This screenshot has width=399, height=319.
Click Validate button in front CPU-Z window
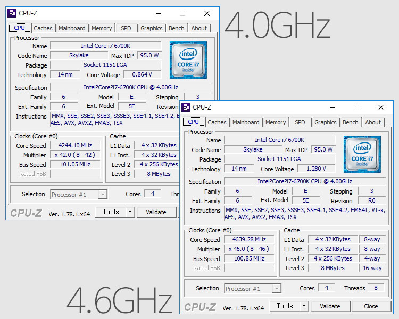click(330, 306)
